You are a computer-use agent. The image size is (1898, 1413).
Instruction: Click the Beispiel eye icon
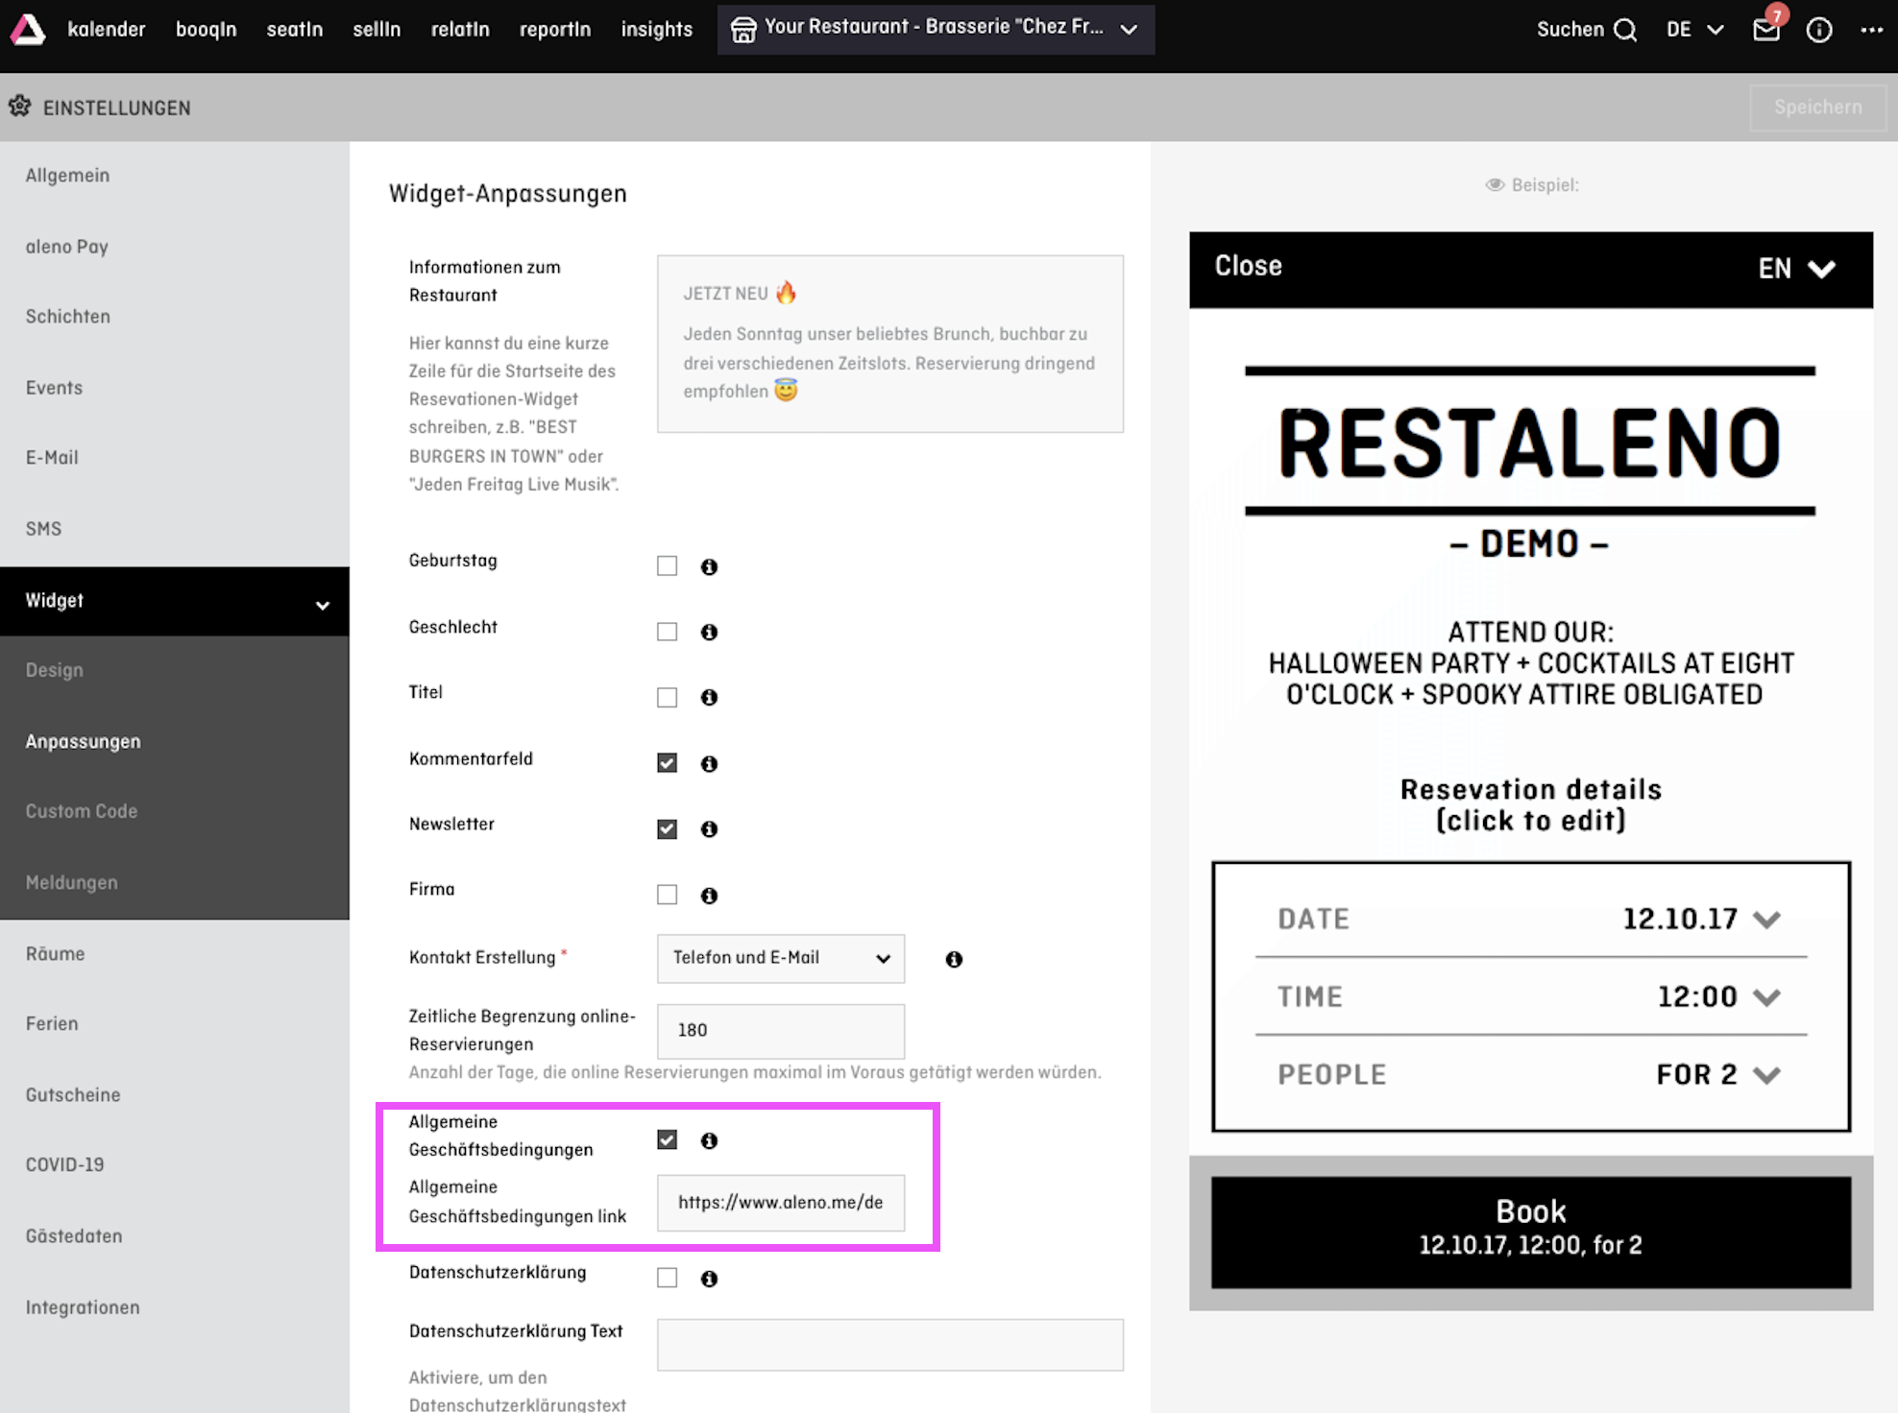[1495, 184]
